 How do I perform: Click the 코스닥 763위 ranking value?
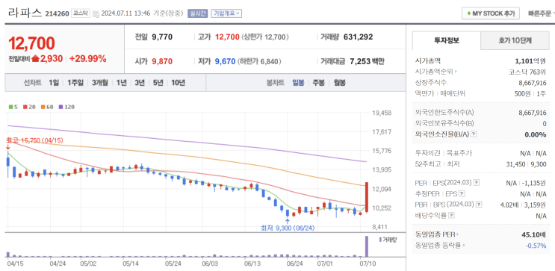527,72
